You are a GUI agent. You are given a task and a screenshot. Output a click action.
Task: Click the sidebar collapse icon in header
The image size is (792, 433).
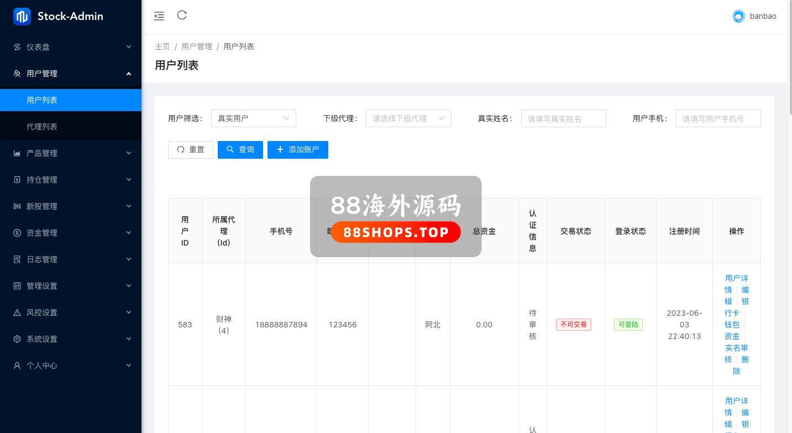159,16
